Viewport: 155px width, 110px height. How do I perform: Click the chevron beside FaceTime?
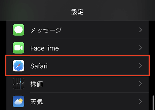[x=141, y=48]
